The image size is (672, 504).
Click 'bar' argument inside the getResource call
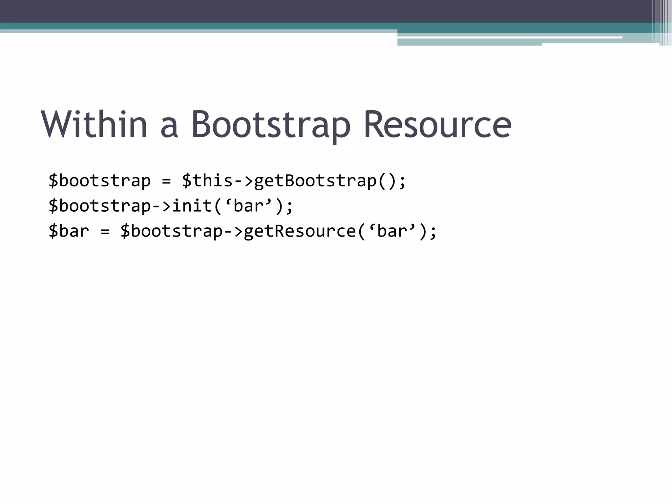click(x=392, y=231)
